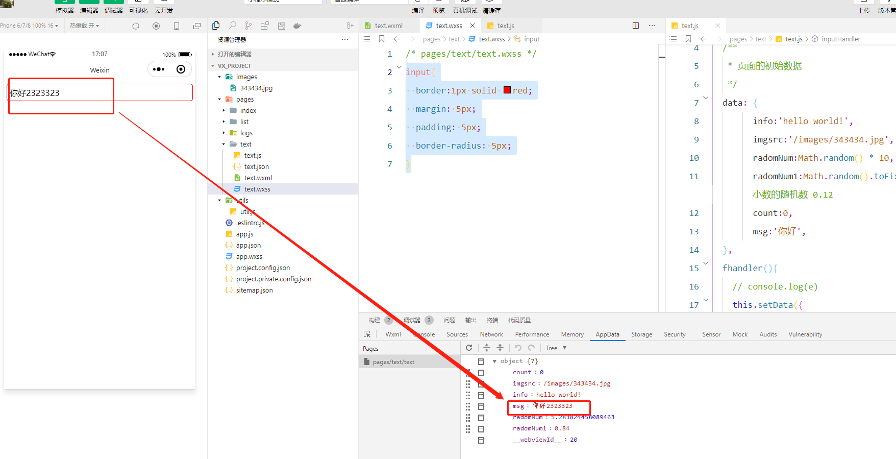
Task: Refresh AppData with the reload icon
Action: click(x=469, y=348)
